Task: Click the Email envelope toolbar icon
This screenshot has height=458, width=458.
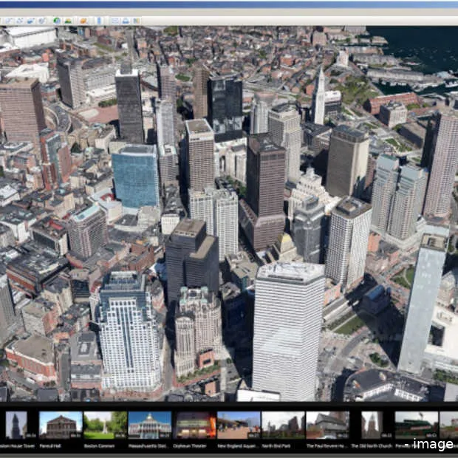Action: (x=115, y=21)
